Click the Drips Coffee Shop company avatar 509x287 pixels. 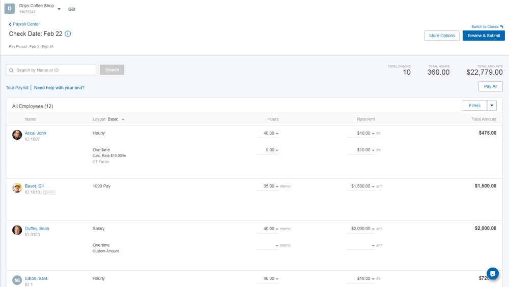[x=9, y=9]
